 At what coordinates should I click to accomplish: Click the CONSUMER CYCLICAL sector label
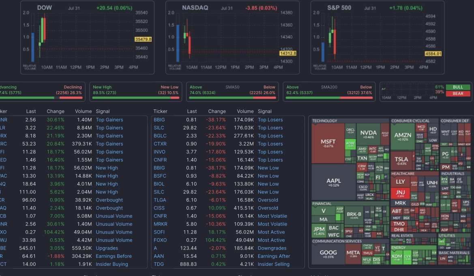coord(410,121)
